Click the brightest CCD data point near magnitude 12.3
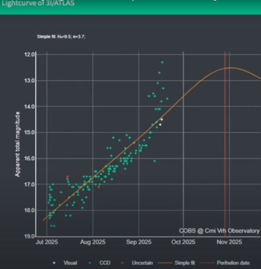This screenshot has height=269, width=261. 163,62
